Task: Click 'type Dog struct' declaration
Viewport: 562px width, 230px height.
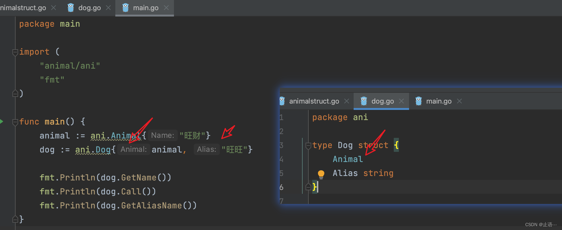Action: click(350, 145)
